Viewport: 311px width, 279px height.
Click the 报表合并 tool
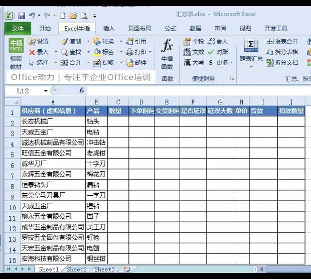(282, 42)
